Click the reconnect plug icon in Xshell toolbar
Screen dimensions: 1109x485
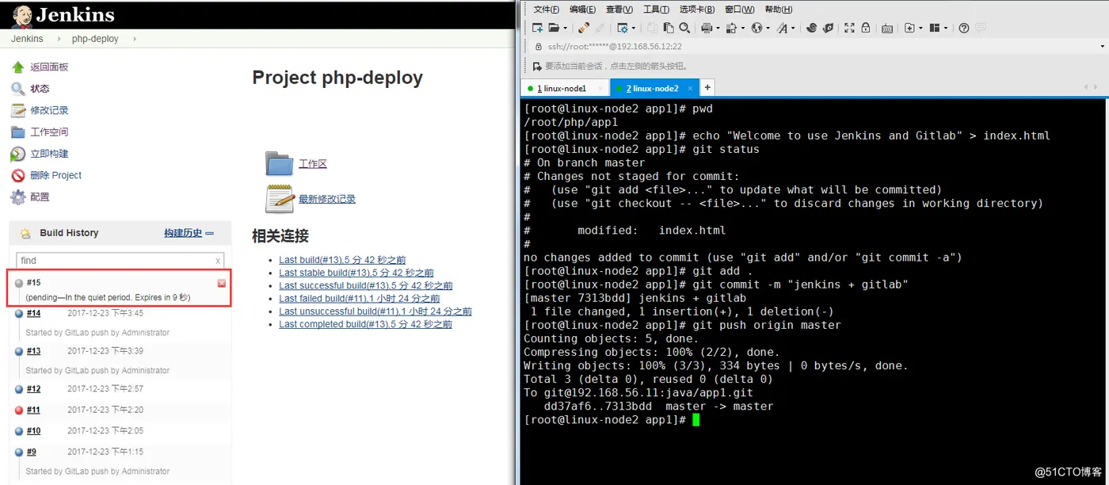pyautogui.click(x=584, y=28)
